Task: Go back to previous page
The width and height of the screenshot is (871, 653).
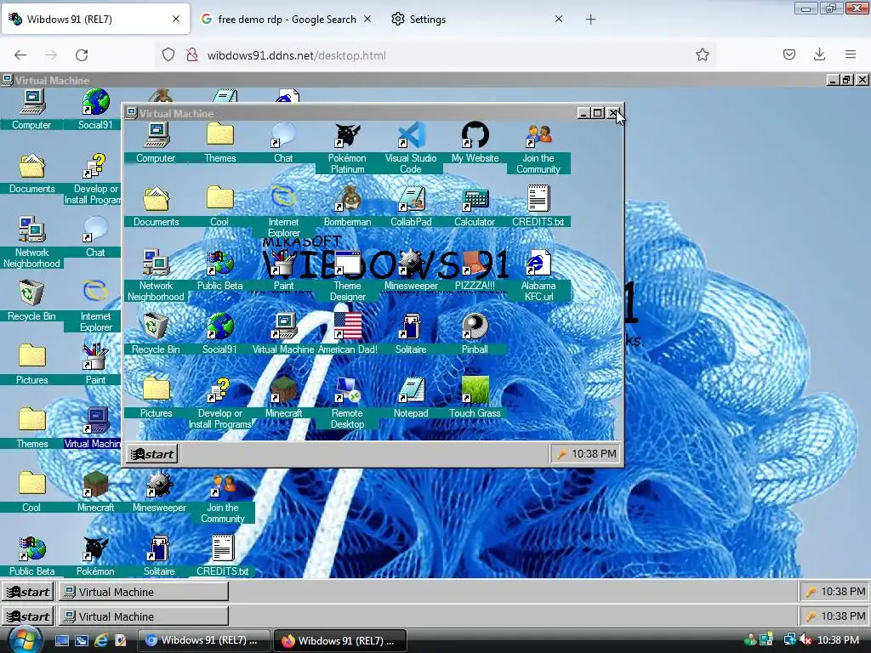Action: (x=20, y=55)
